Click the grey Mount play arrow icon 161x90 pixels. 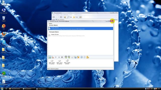coord(56,57)
